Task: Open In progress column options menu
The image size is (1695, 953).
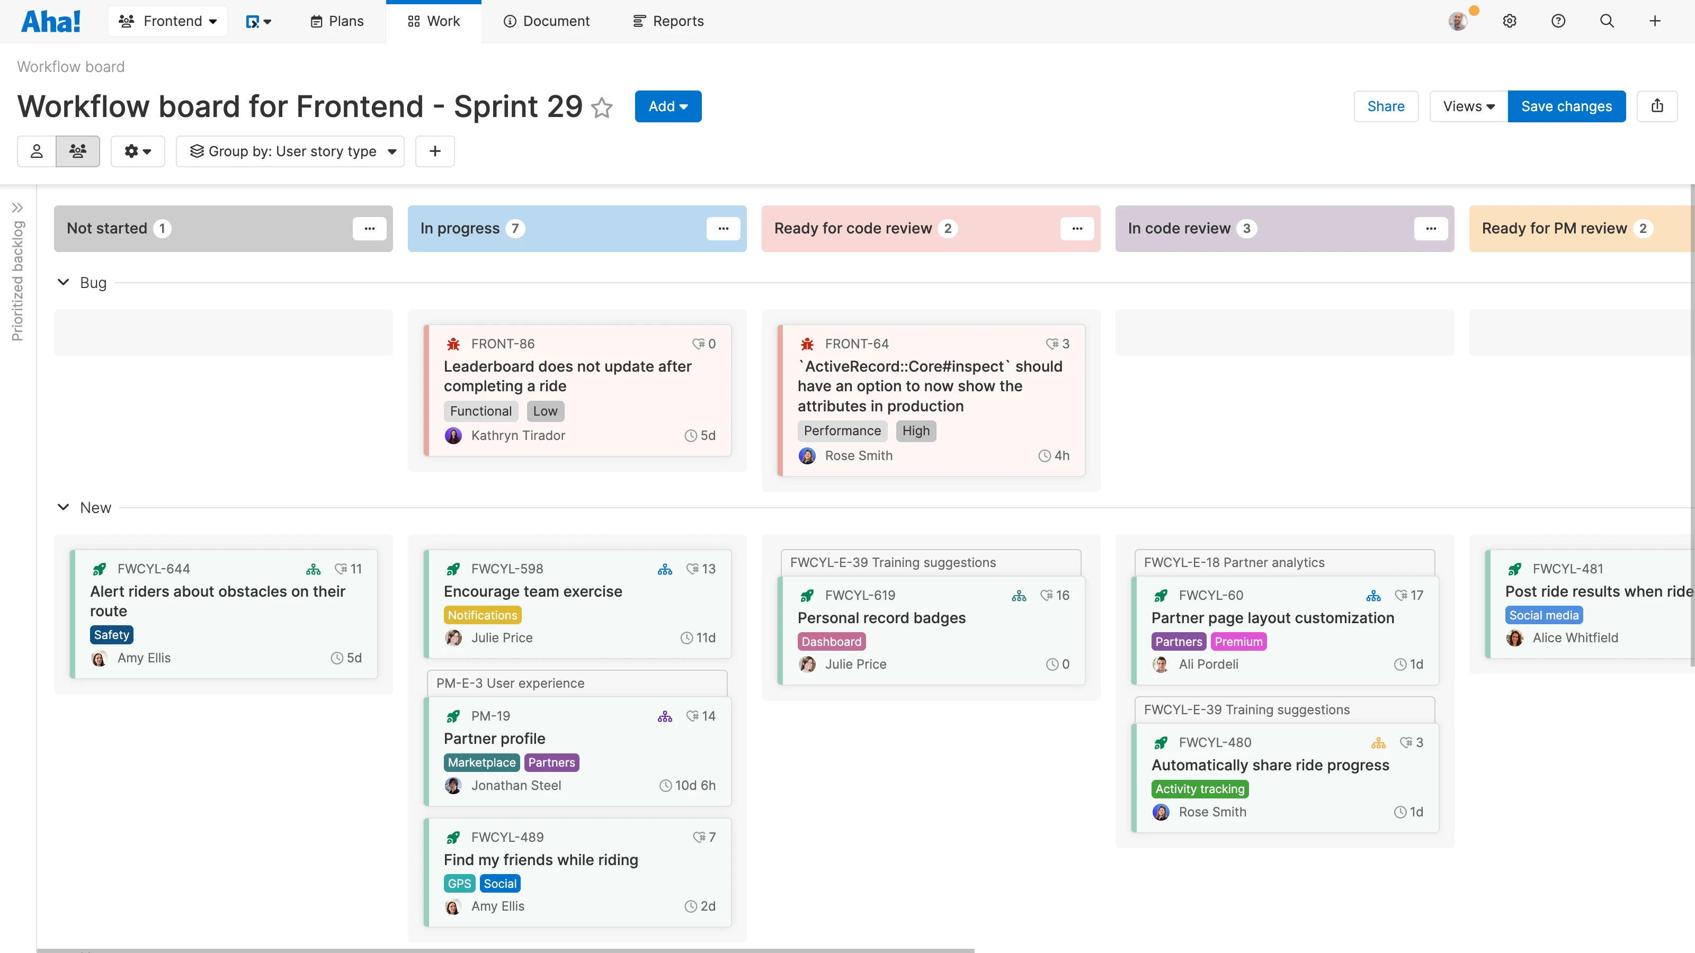Action: 723,228
